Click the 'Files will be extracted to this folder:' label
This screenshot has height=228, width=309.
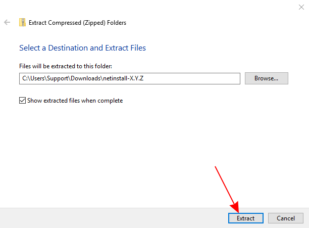[66, 66]
